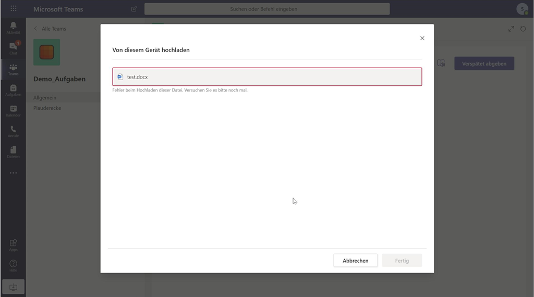Open the Kalender icon
534x297 pixels.
click(13, 111)
